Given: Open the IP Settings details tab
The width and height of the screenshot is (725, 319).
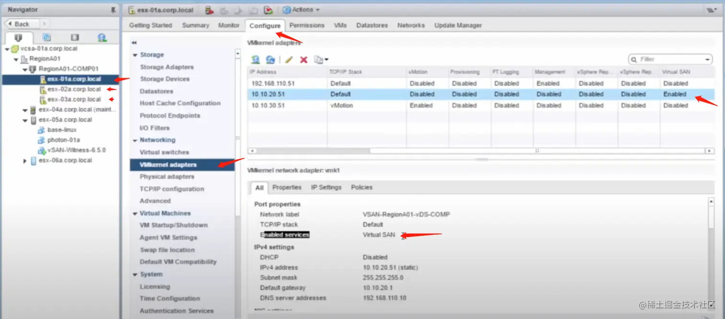Looking at the screenshot, I should click(x=326, y=187).
